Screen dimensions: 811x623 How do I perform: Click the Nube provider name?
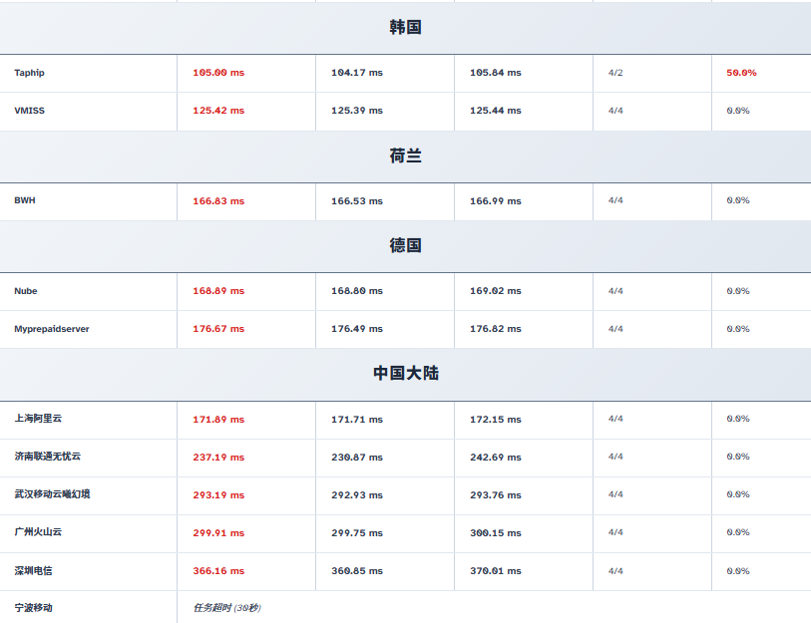[26, 291]
